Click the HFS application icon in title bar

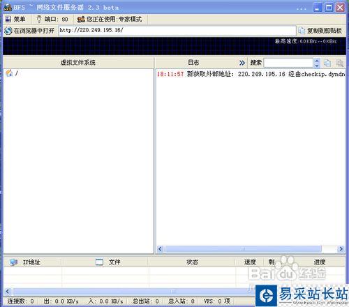tap(8, 7)
